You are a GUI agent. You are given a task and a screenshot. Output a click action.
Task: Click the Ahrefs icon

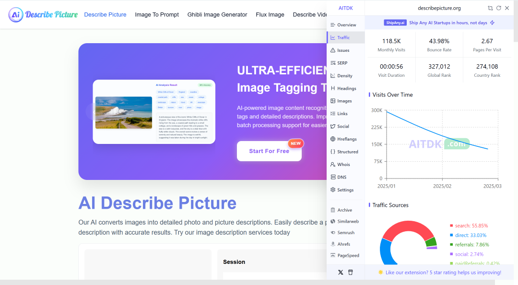click(x=333, y=244)
